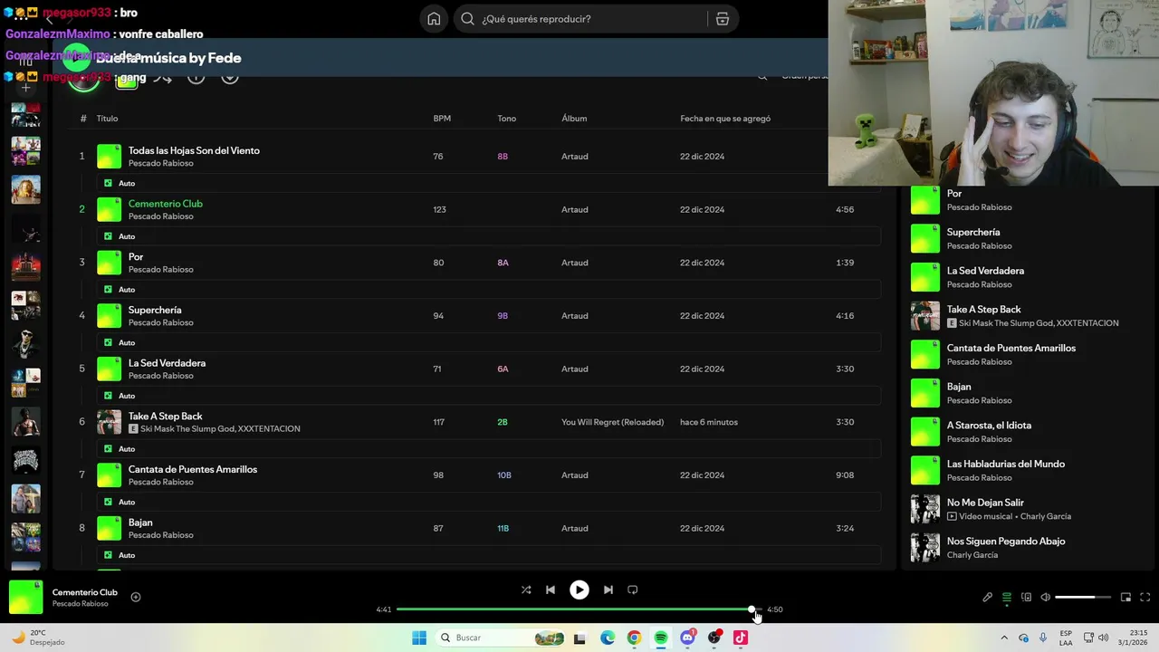The width and height of the screenshot is (1159, 652).
Task: Open the Browse icon beside search
Action: [722, 19]
